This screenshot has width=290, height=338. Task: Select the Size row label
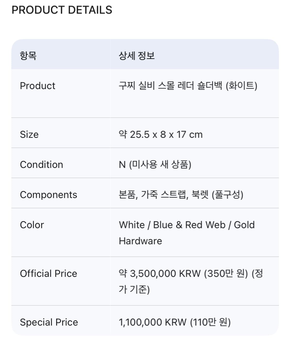click(x=29, y=135)
